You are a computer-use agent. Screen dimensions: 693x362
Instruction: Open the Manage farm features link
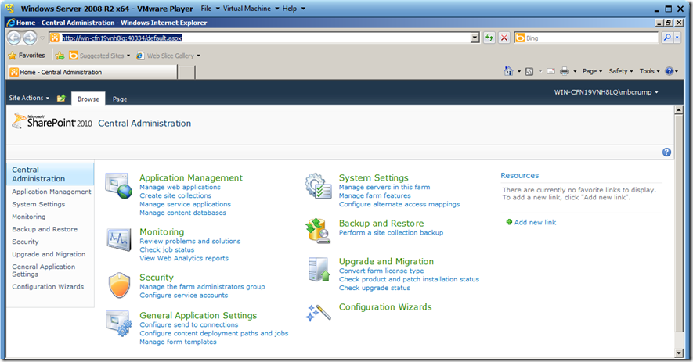[x=375, y=195]
